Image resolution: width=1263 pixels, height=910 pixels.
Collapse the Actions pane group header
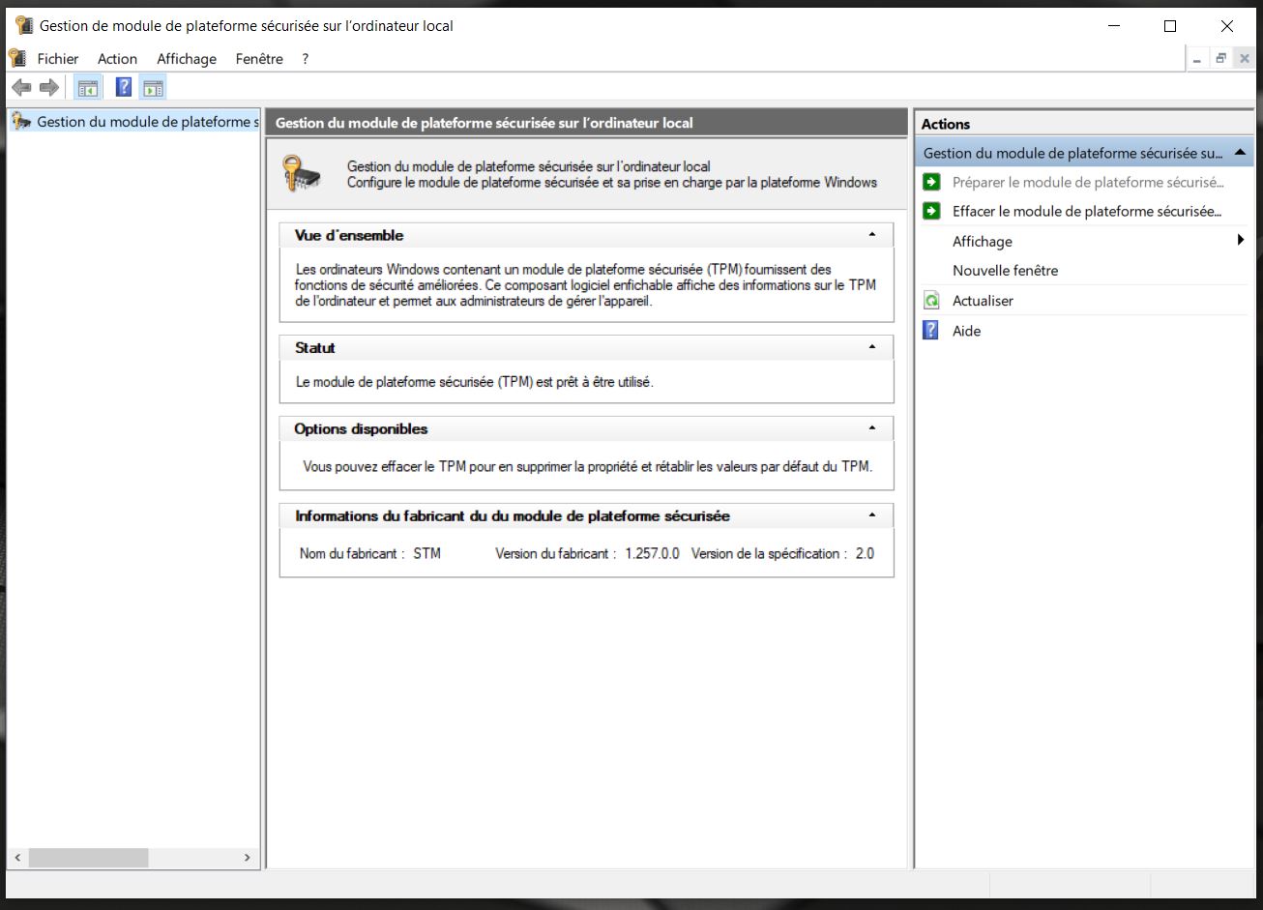point(1241,153)
